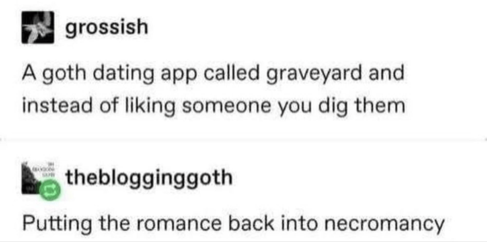Click the line ending with 'dig them'
487x242 pixels.
[x=214, y=107]
